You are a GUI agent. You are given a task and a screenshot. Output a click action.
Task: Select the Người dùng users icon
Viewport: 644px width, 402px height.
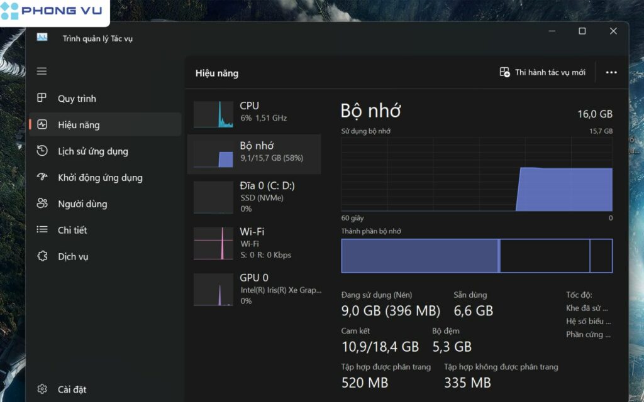(x=42, y=204)
